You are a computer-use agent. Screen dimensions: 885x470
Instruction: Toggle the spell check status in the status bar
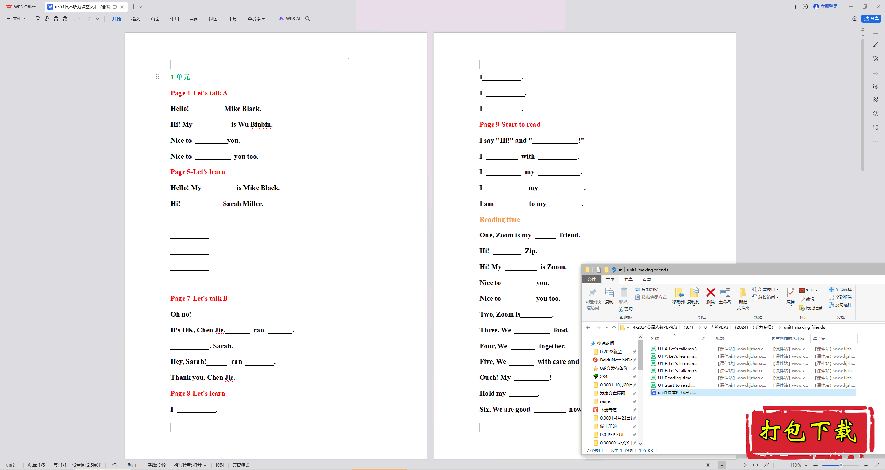pos(190,465)
